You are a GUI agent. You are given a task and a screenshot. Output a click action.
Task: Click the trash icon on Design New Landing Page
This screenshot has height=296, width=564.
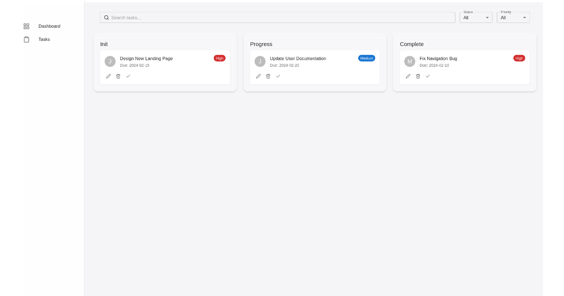click(118, 76)
